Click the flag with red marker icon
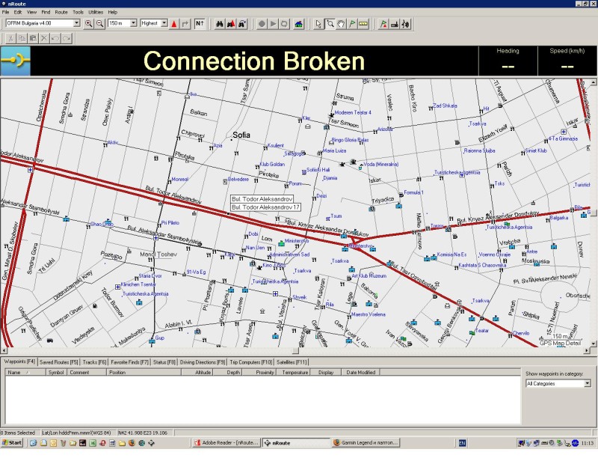Image resolution: width=598 pixels, height=476 pixels. point(383,24)
